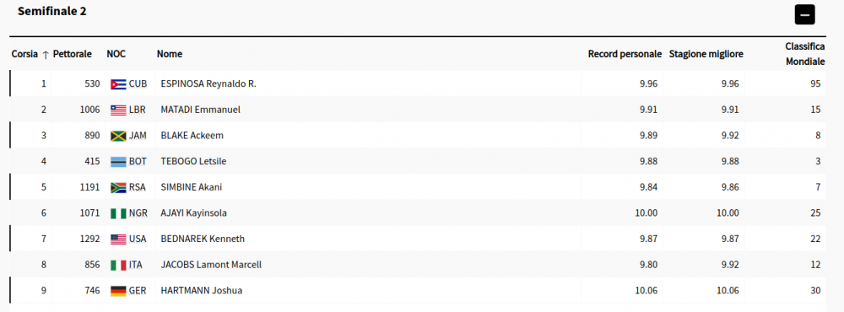Viewport: 844px width, 312px height.
Task: Click the Cuba flag icon
Action: tap(118, 84)
